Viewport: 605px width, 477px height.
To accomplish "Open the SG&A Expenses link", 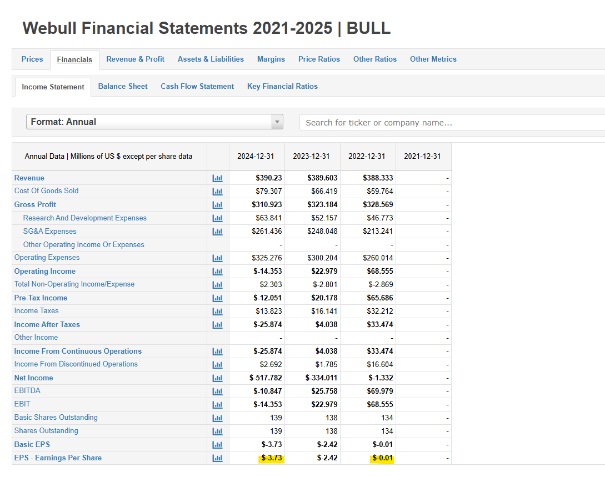I will 50,231.
